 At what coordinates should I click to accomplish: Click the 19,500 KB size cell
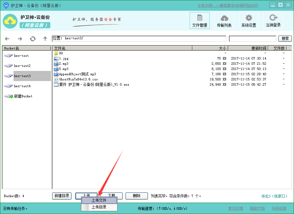coord(218,79)
